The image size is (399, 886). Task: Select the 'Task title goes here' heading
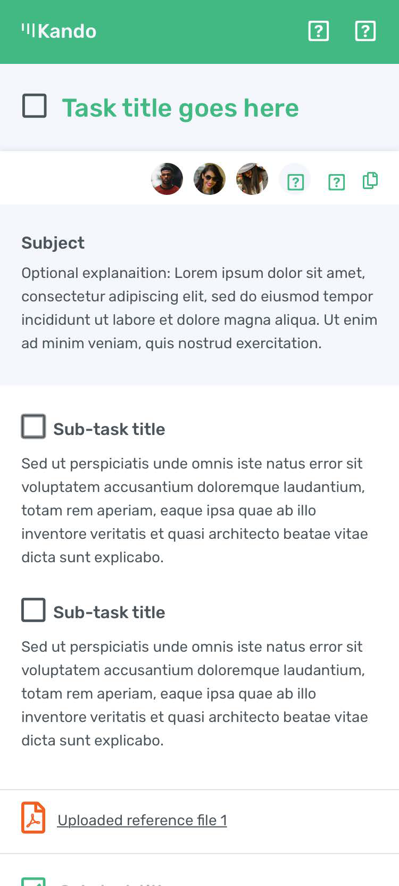[x=180, y=108]
